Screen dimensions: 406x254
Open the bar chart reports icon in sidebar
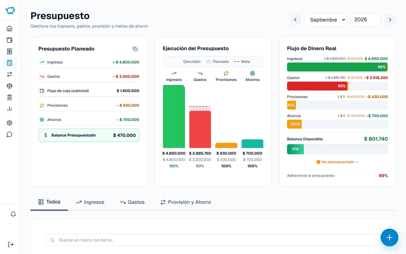tap(9, 109)
